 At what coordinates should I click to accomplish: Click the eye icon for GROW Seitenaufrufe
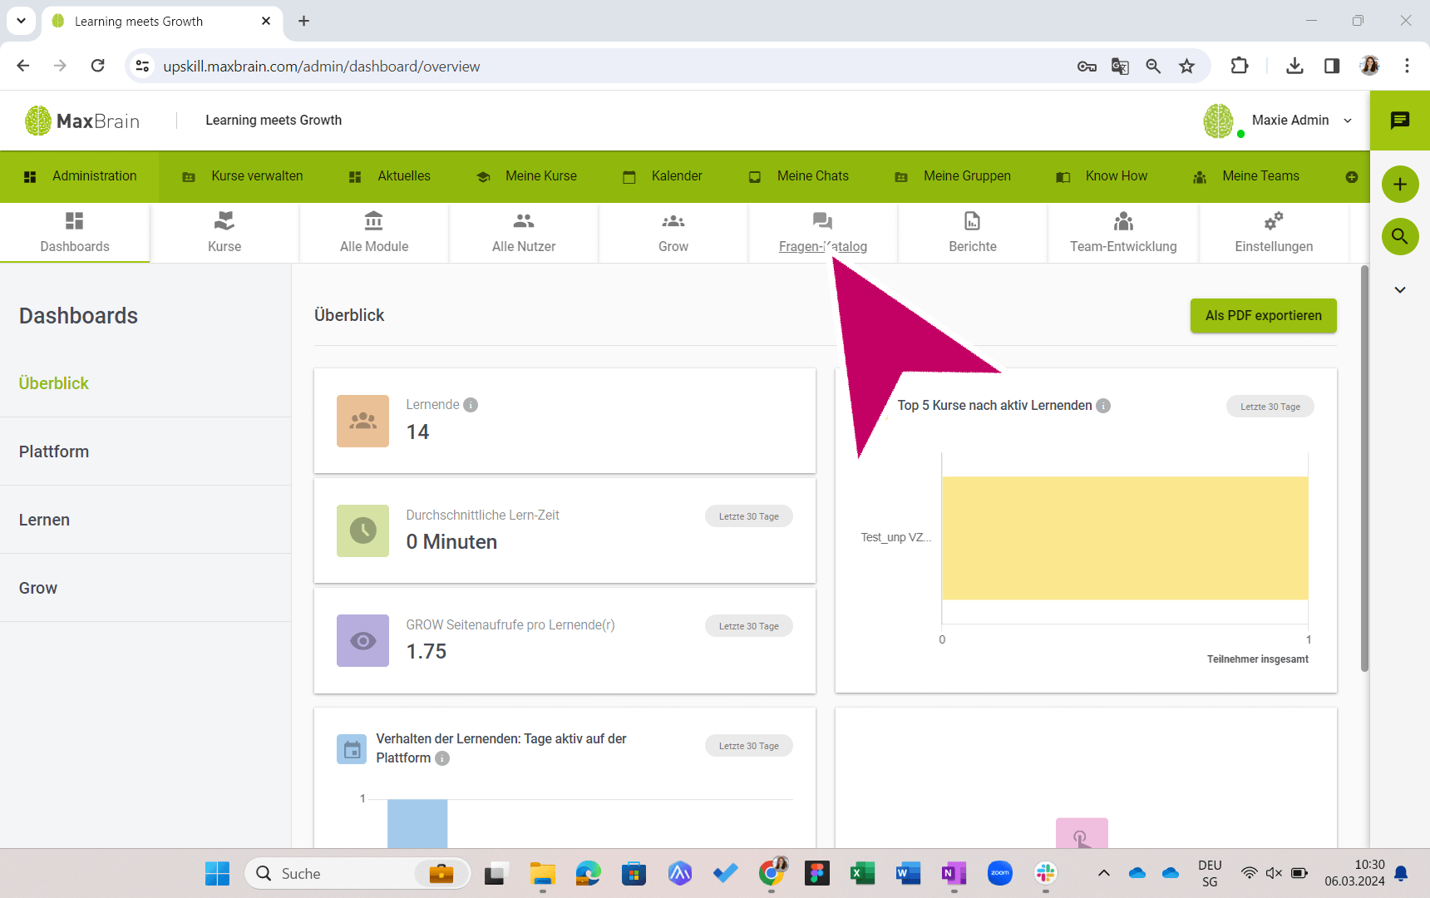pyautogui.click(x=362, y=640)
